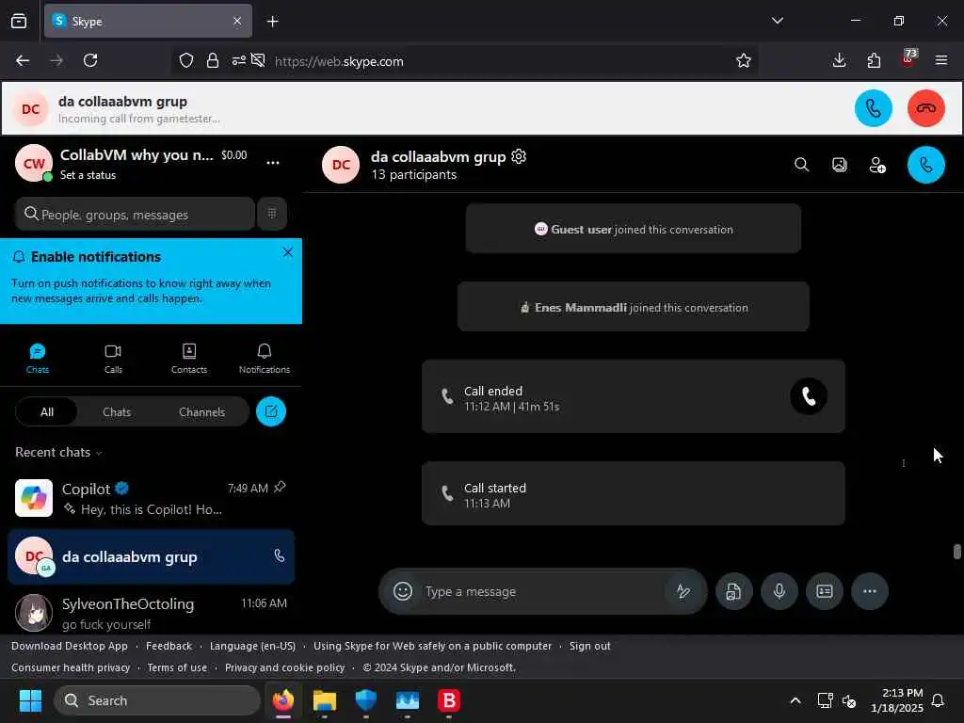Open the contact card share icon
This screenshot has height=723, width=964.
click(825, 591)
